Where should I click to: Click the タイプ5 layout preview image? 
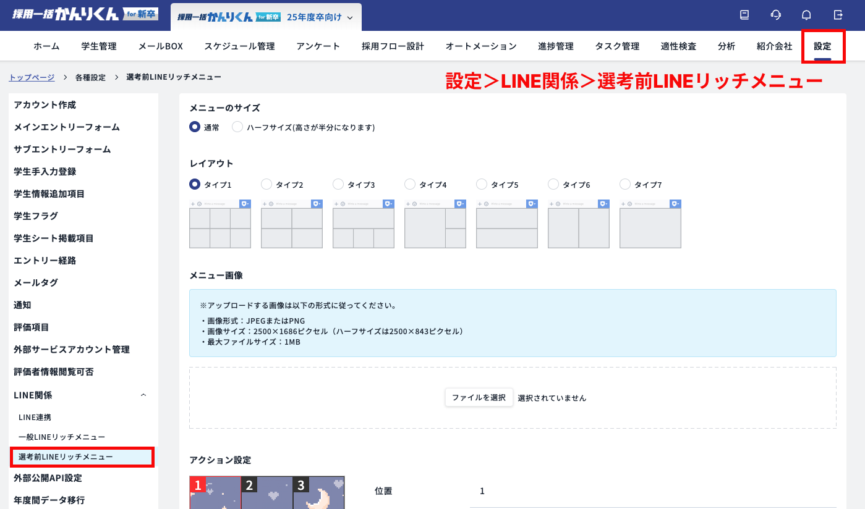506,224
